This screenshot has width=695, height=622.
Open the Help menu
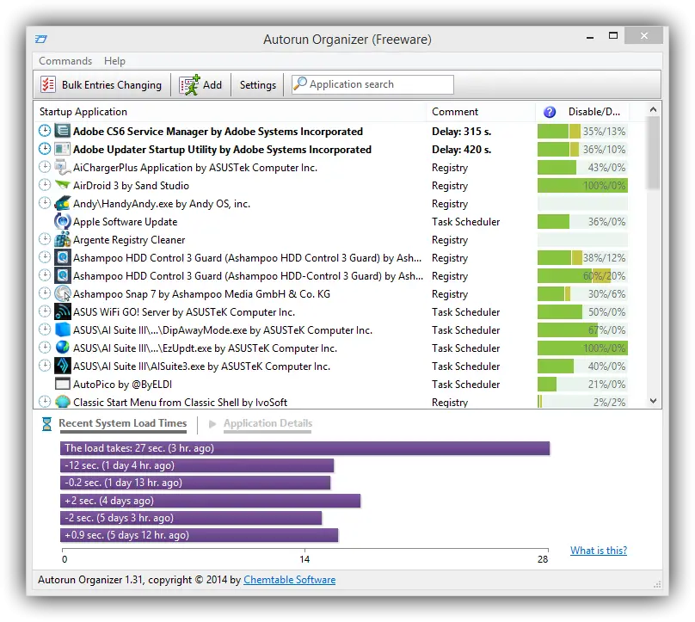[114, 61]
